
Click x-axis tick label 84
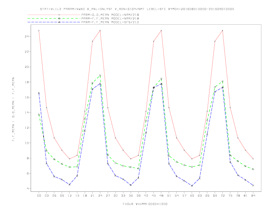[x=253, y=196]
